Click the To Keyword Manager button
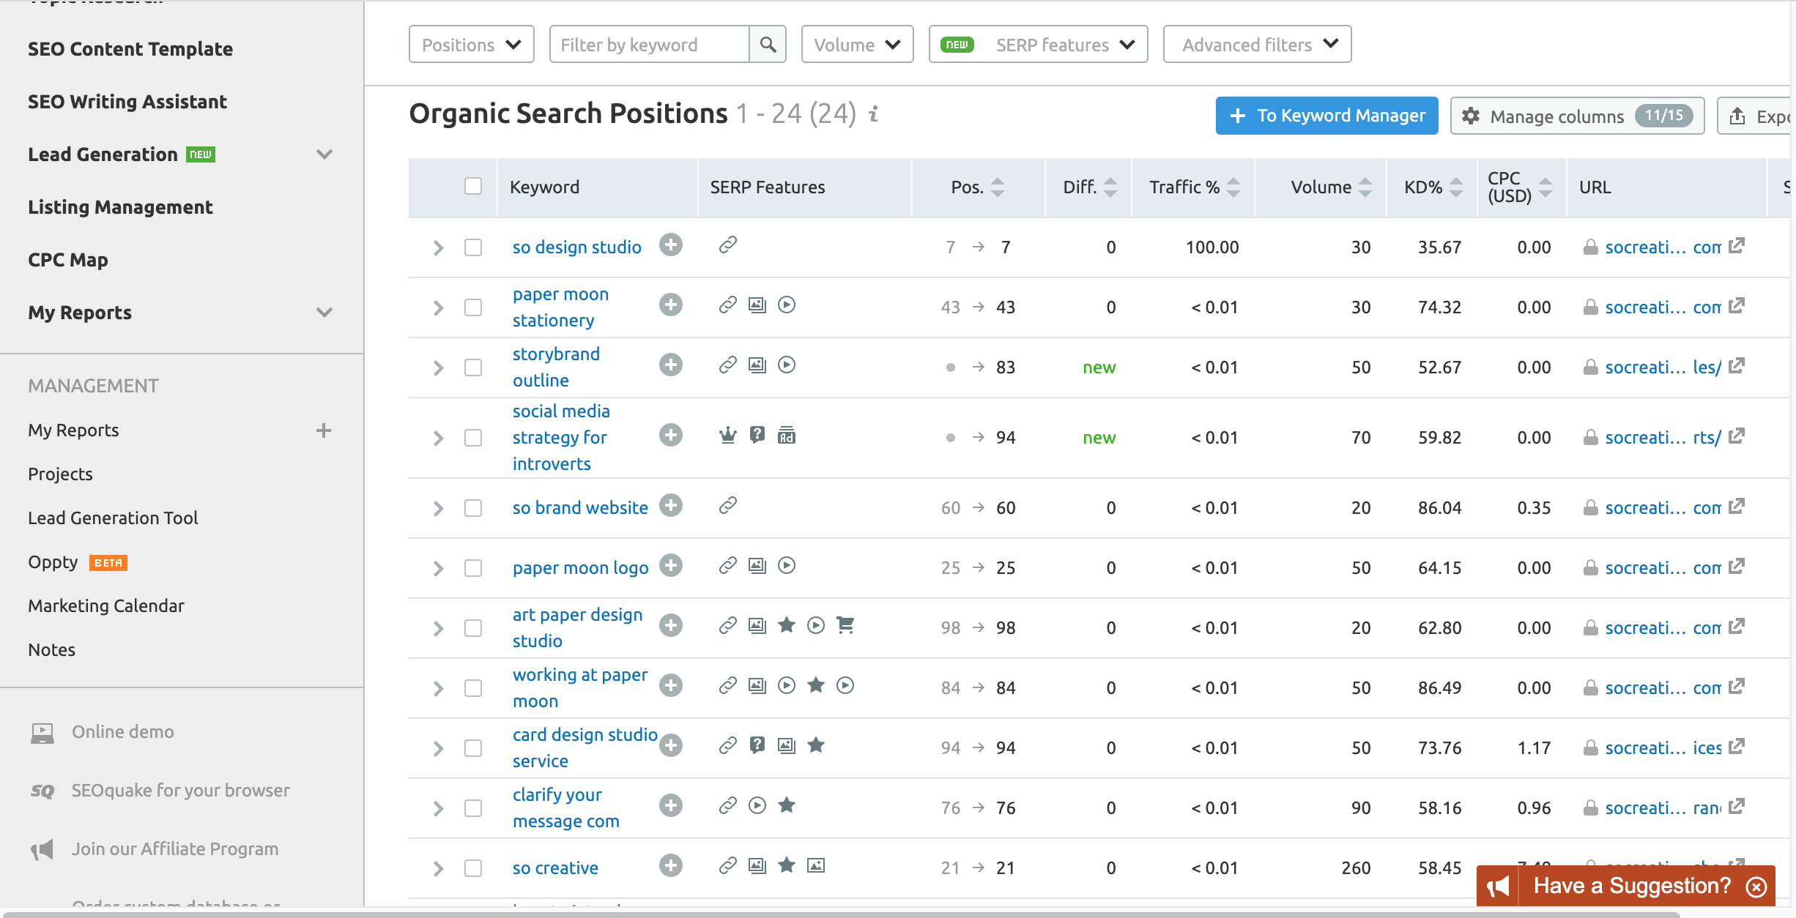 point(1326,116)
